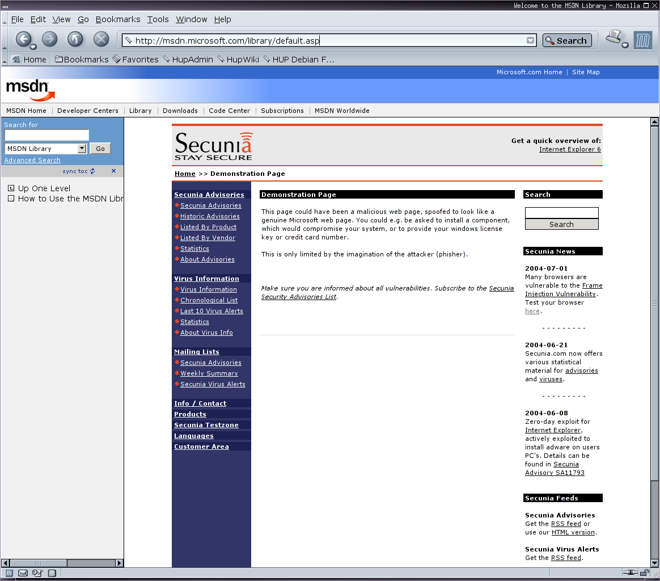
Task: Open the Weekly Summary link
Action: pyautogui.click(x=209, y=373)
